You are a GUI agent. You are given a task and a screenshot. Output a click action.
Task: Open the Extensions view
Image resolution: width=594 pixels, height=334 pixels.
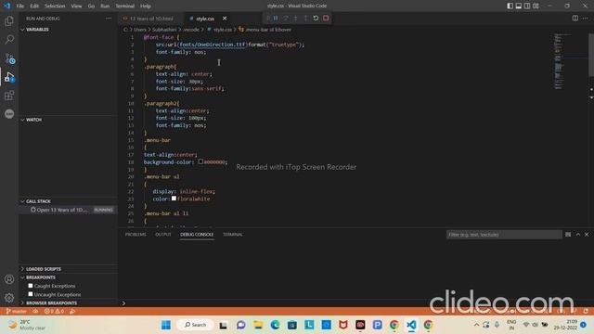(x=9, y=96)
